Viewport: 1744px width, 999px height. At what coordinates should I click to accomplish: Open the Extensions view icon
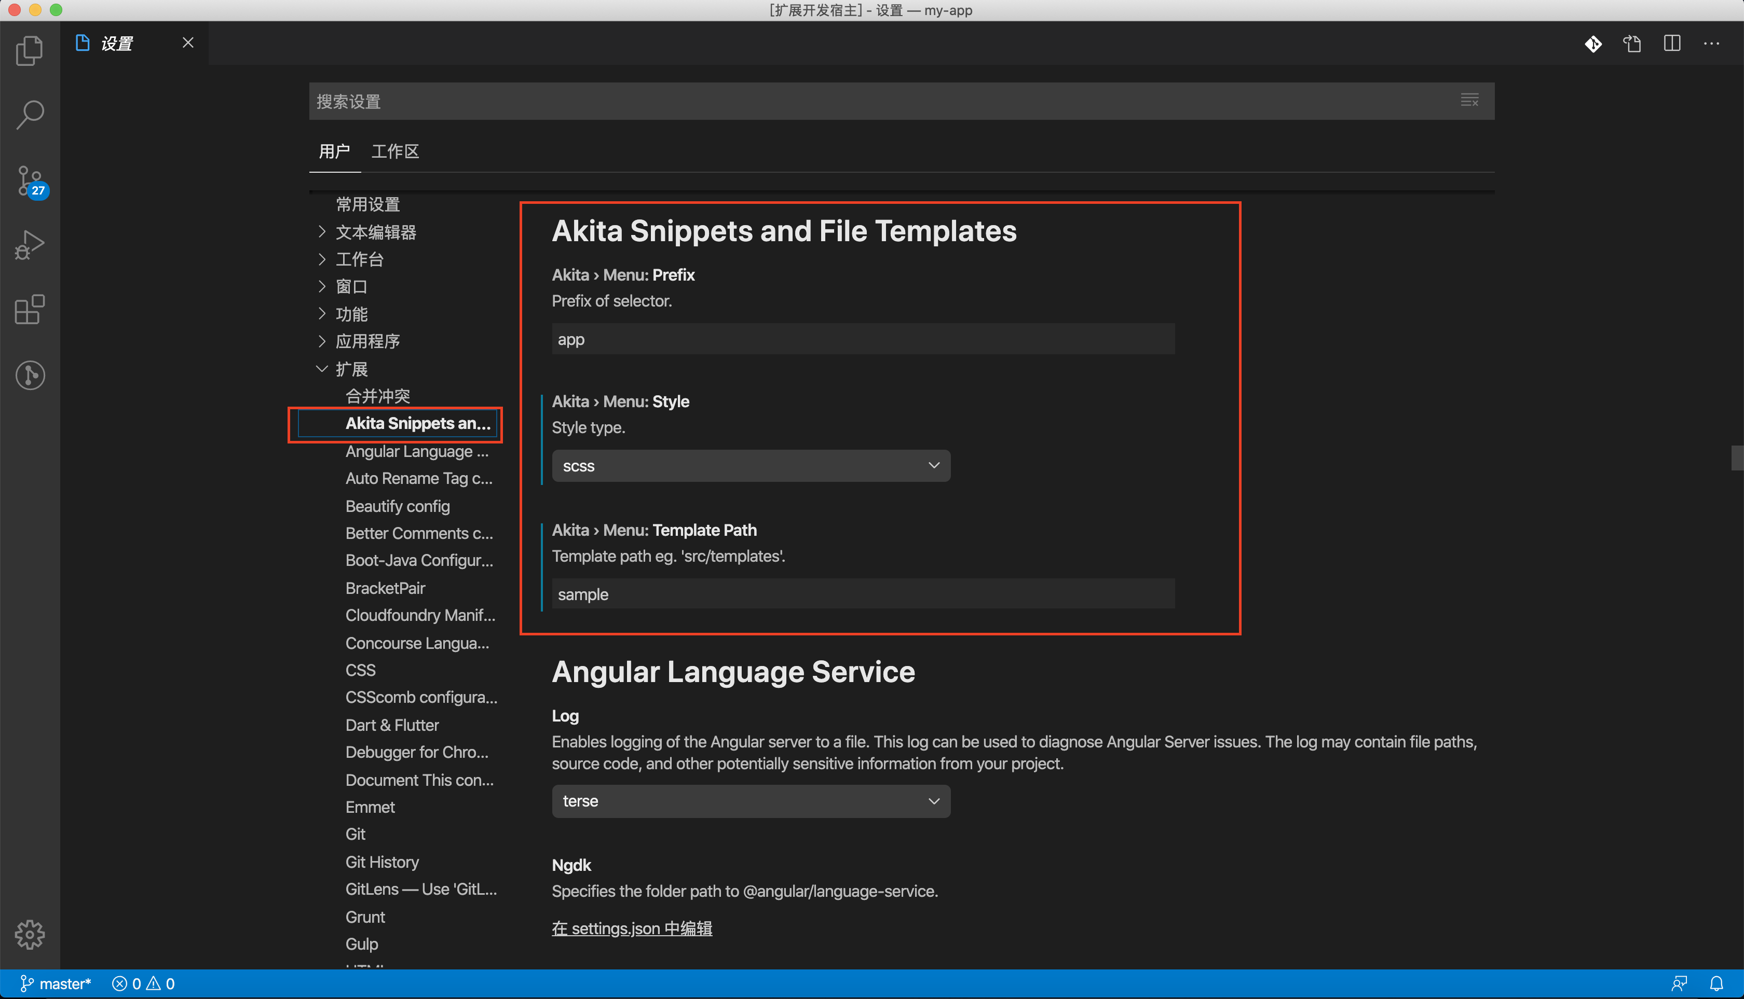(x=30, y=310)
